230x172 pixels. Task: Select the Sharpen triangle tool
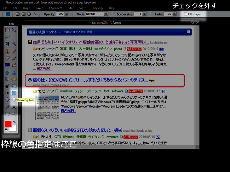[14, 73]
